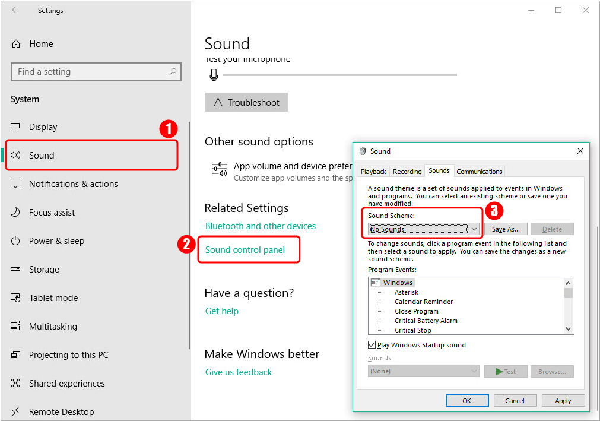Click App volume and device preferences icon

(220, 170)
